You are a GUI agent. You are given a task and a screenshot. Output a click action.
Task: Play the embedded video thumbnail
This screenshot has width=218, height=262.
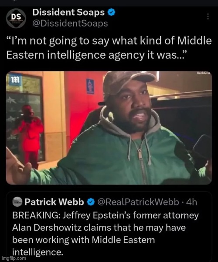109,128
